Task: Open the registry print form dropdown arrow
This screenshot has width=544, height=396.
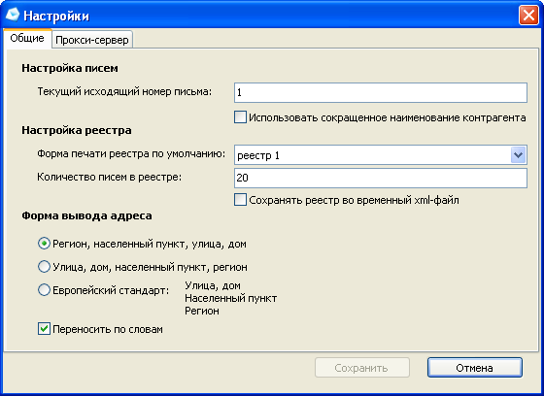Action: tap(519, 154)
